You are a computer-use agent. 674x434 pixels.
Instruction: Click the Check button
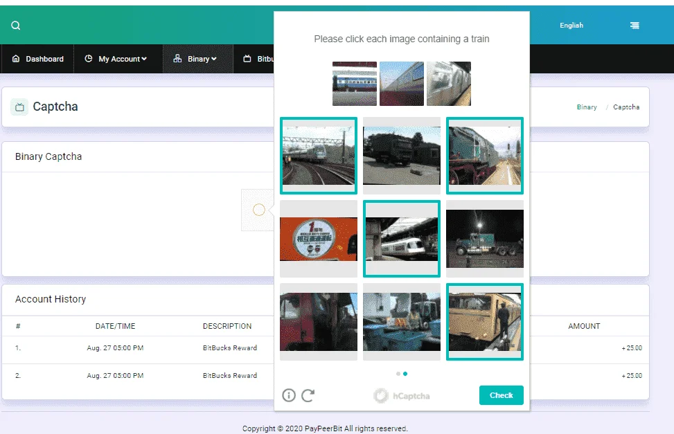[502, 395]
